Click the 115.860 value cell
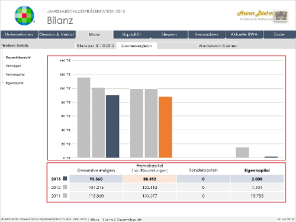The width and height of the screenshot is (296, 222). point(96,196)
